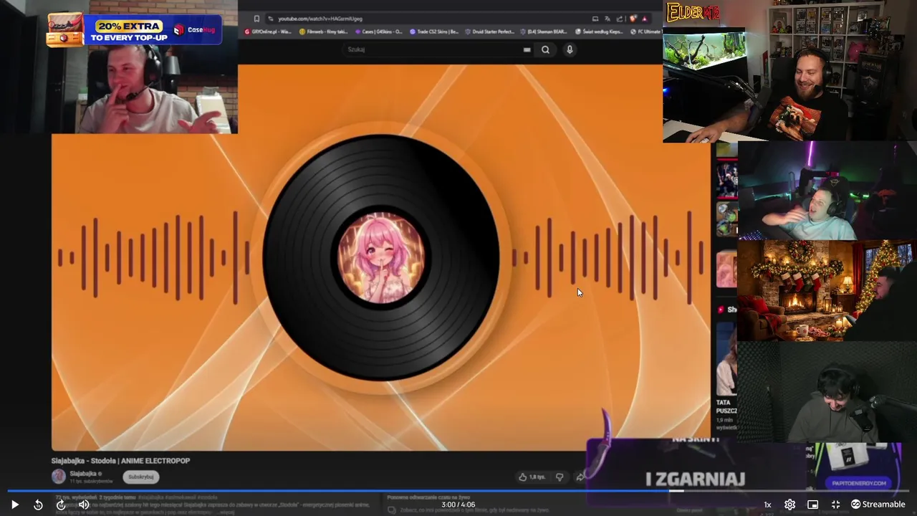The width and height of the screenshot is (917, 516).
Task: Open the translate page icon
Action: click(x=608, y=19)
